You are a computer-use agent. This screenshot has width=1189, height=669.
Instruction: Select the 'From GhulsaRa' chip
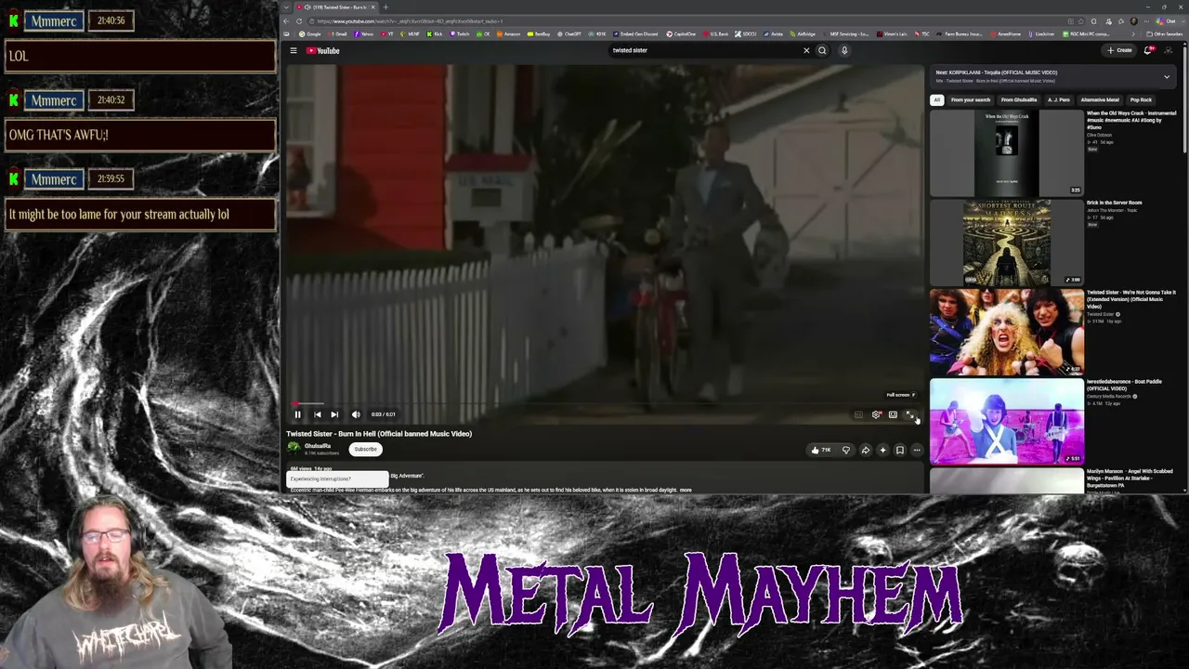coord(1019,100)
